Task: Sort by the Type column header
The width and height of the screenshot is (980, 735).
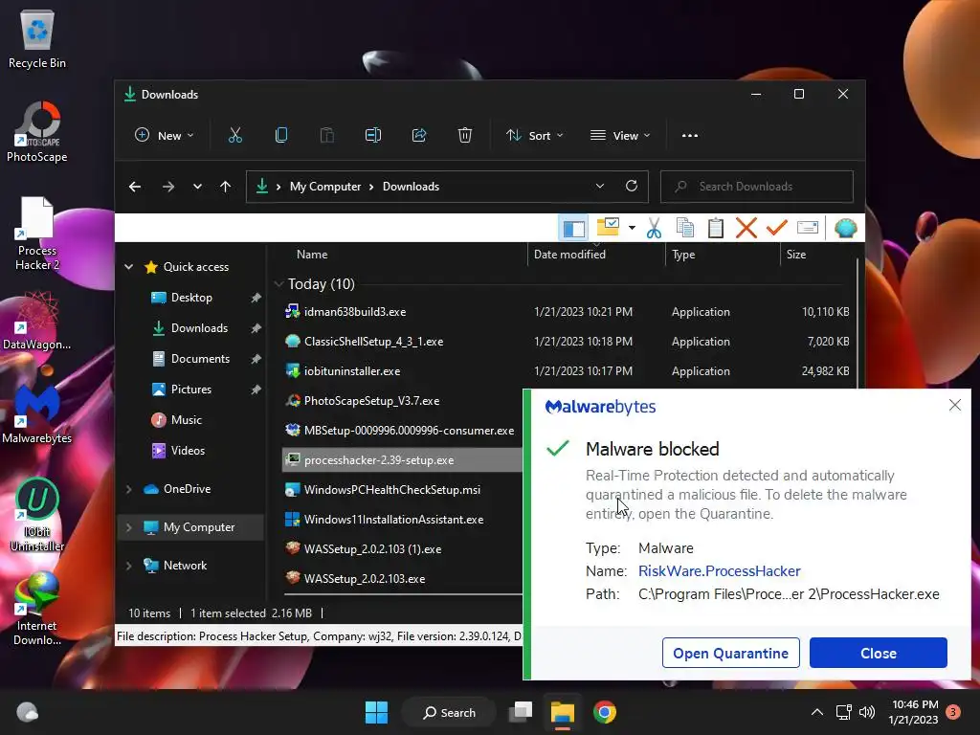Action: (683, 255)
